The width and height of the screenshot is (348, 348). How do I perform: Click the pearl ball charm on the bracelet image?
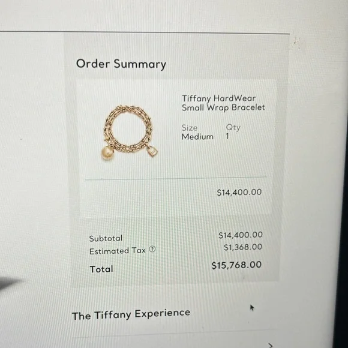[107, 153]
